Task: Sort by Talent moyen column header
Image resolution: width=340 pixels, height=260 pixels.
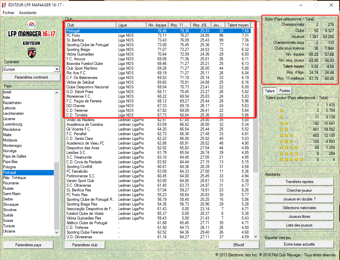Action: click(238, 25)
